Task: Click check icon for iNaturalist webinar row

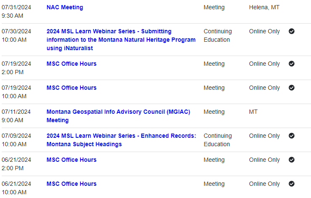Action: point(292,31)
